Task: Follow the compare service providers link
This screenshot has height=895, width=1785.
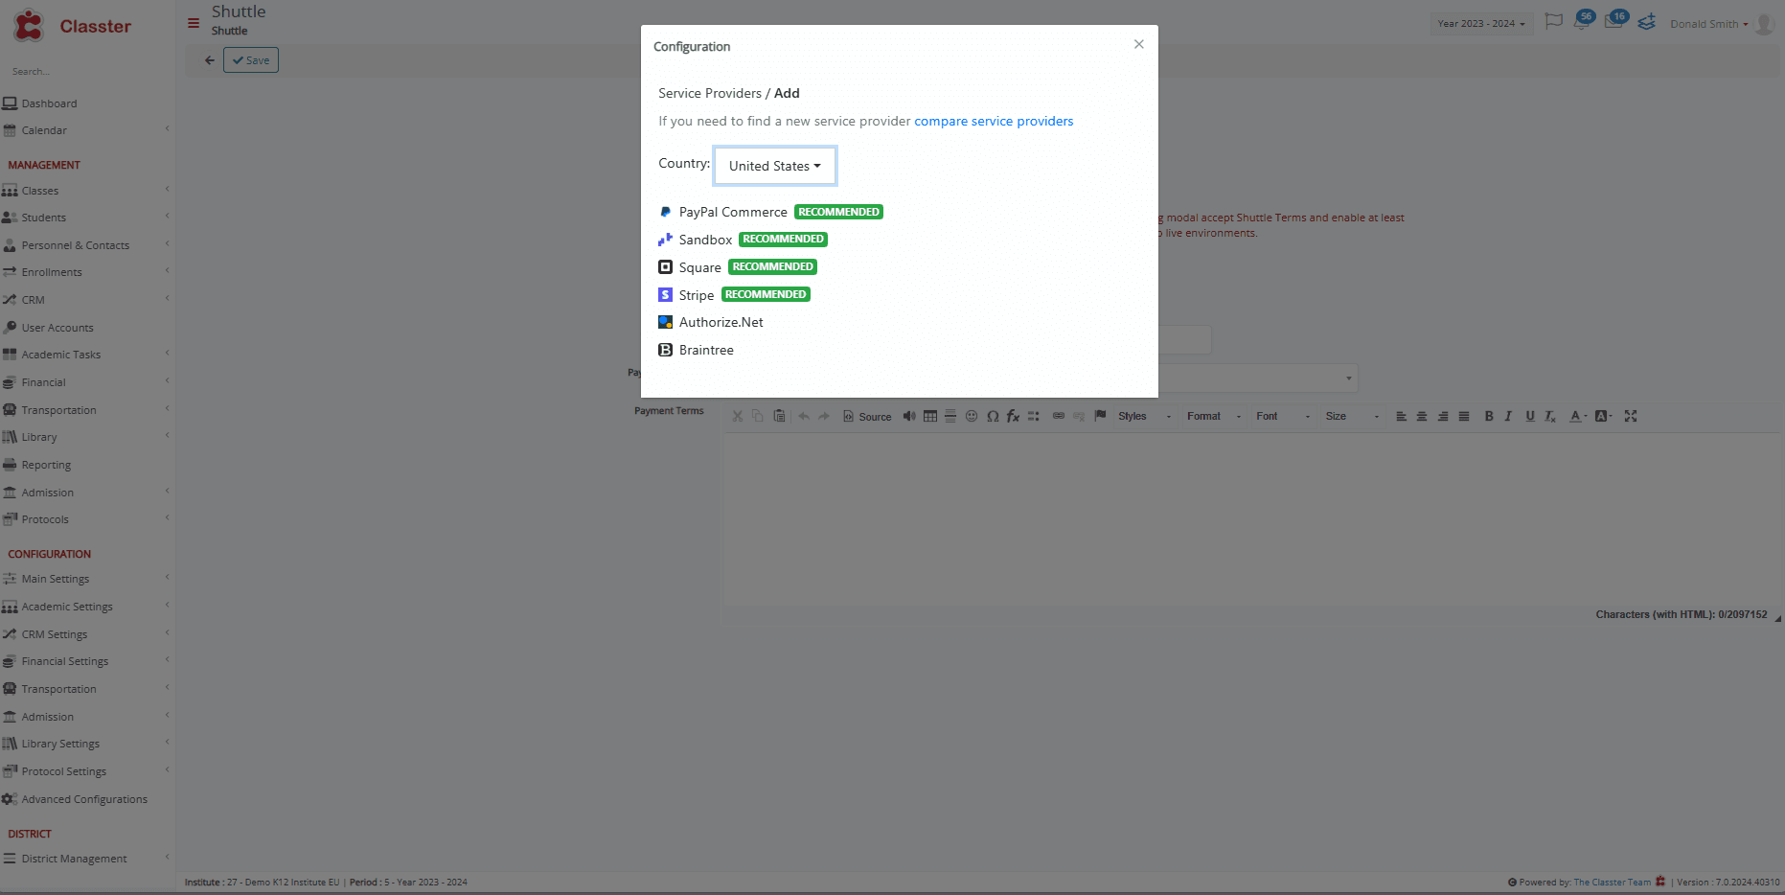Action: point(994,121)
